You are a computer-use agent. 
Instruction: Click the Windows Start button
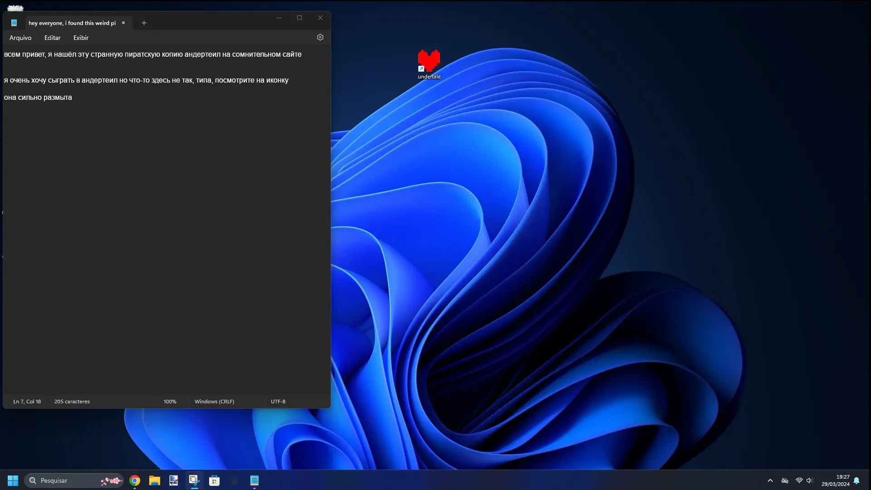coord(13,480)
